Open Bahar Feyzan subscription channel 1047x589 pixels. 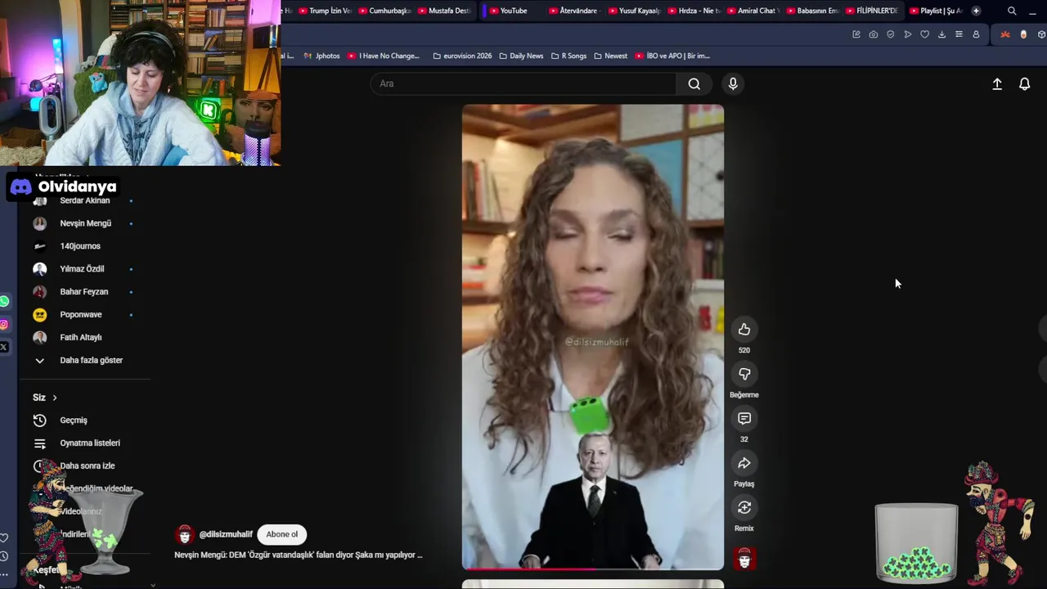click(x=84, y=292)
